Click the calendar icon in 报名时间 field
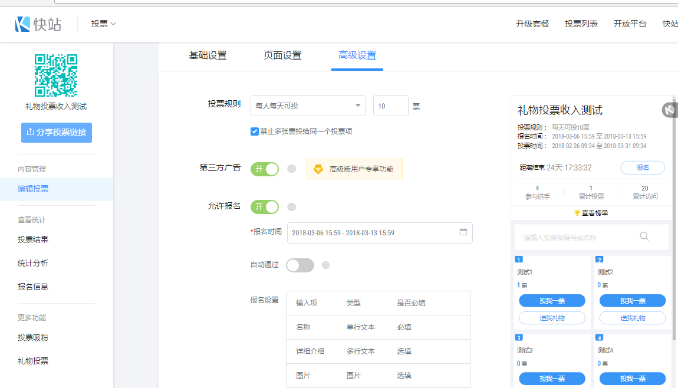Viewport: 678px width, 388px height. pyautogui.click(x=463, y=232)
